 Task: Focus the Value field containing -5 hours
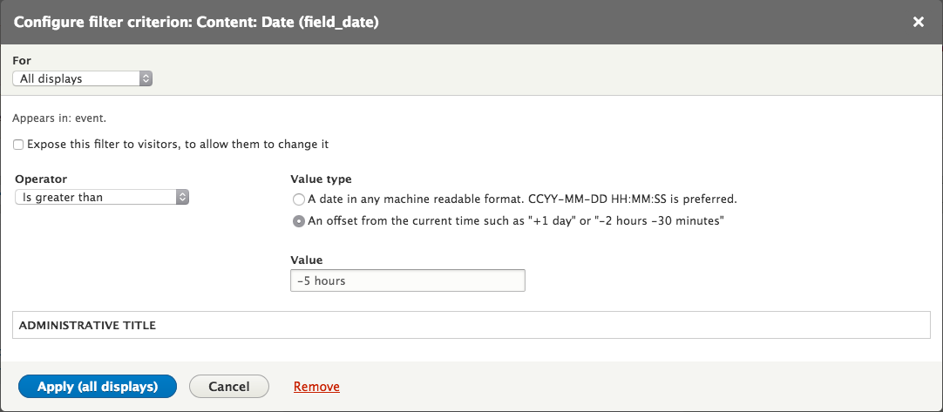(x=408, y=280)
